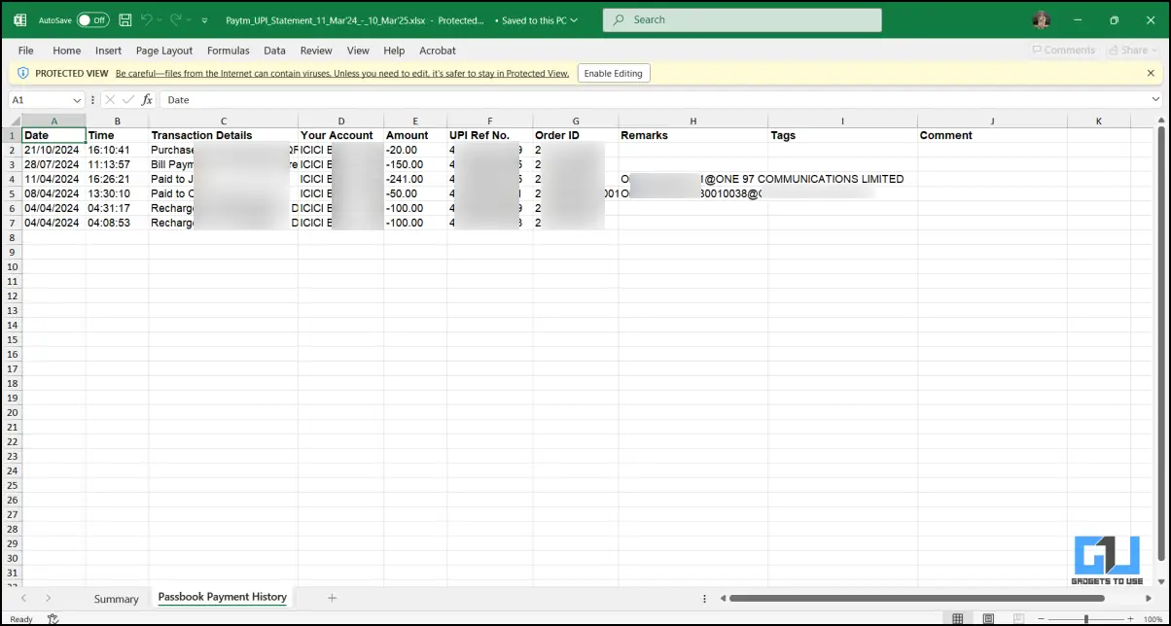Open the Acrobat ribbon tab
Viewport: 1171px width, 626px height.
tap(438, 51)
